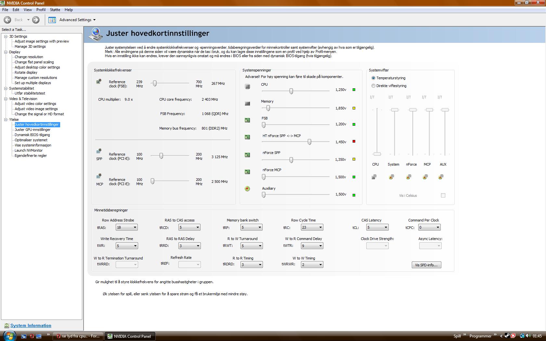Screen dimensions: 546x341
Task: Open the Støtte menu
Action: tap(55, 10)
